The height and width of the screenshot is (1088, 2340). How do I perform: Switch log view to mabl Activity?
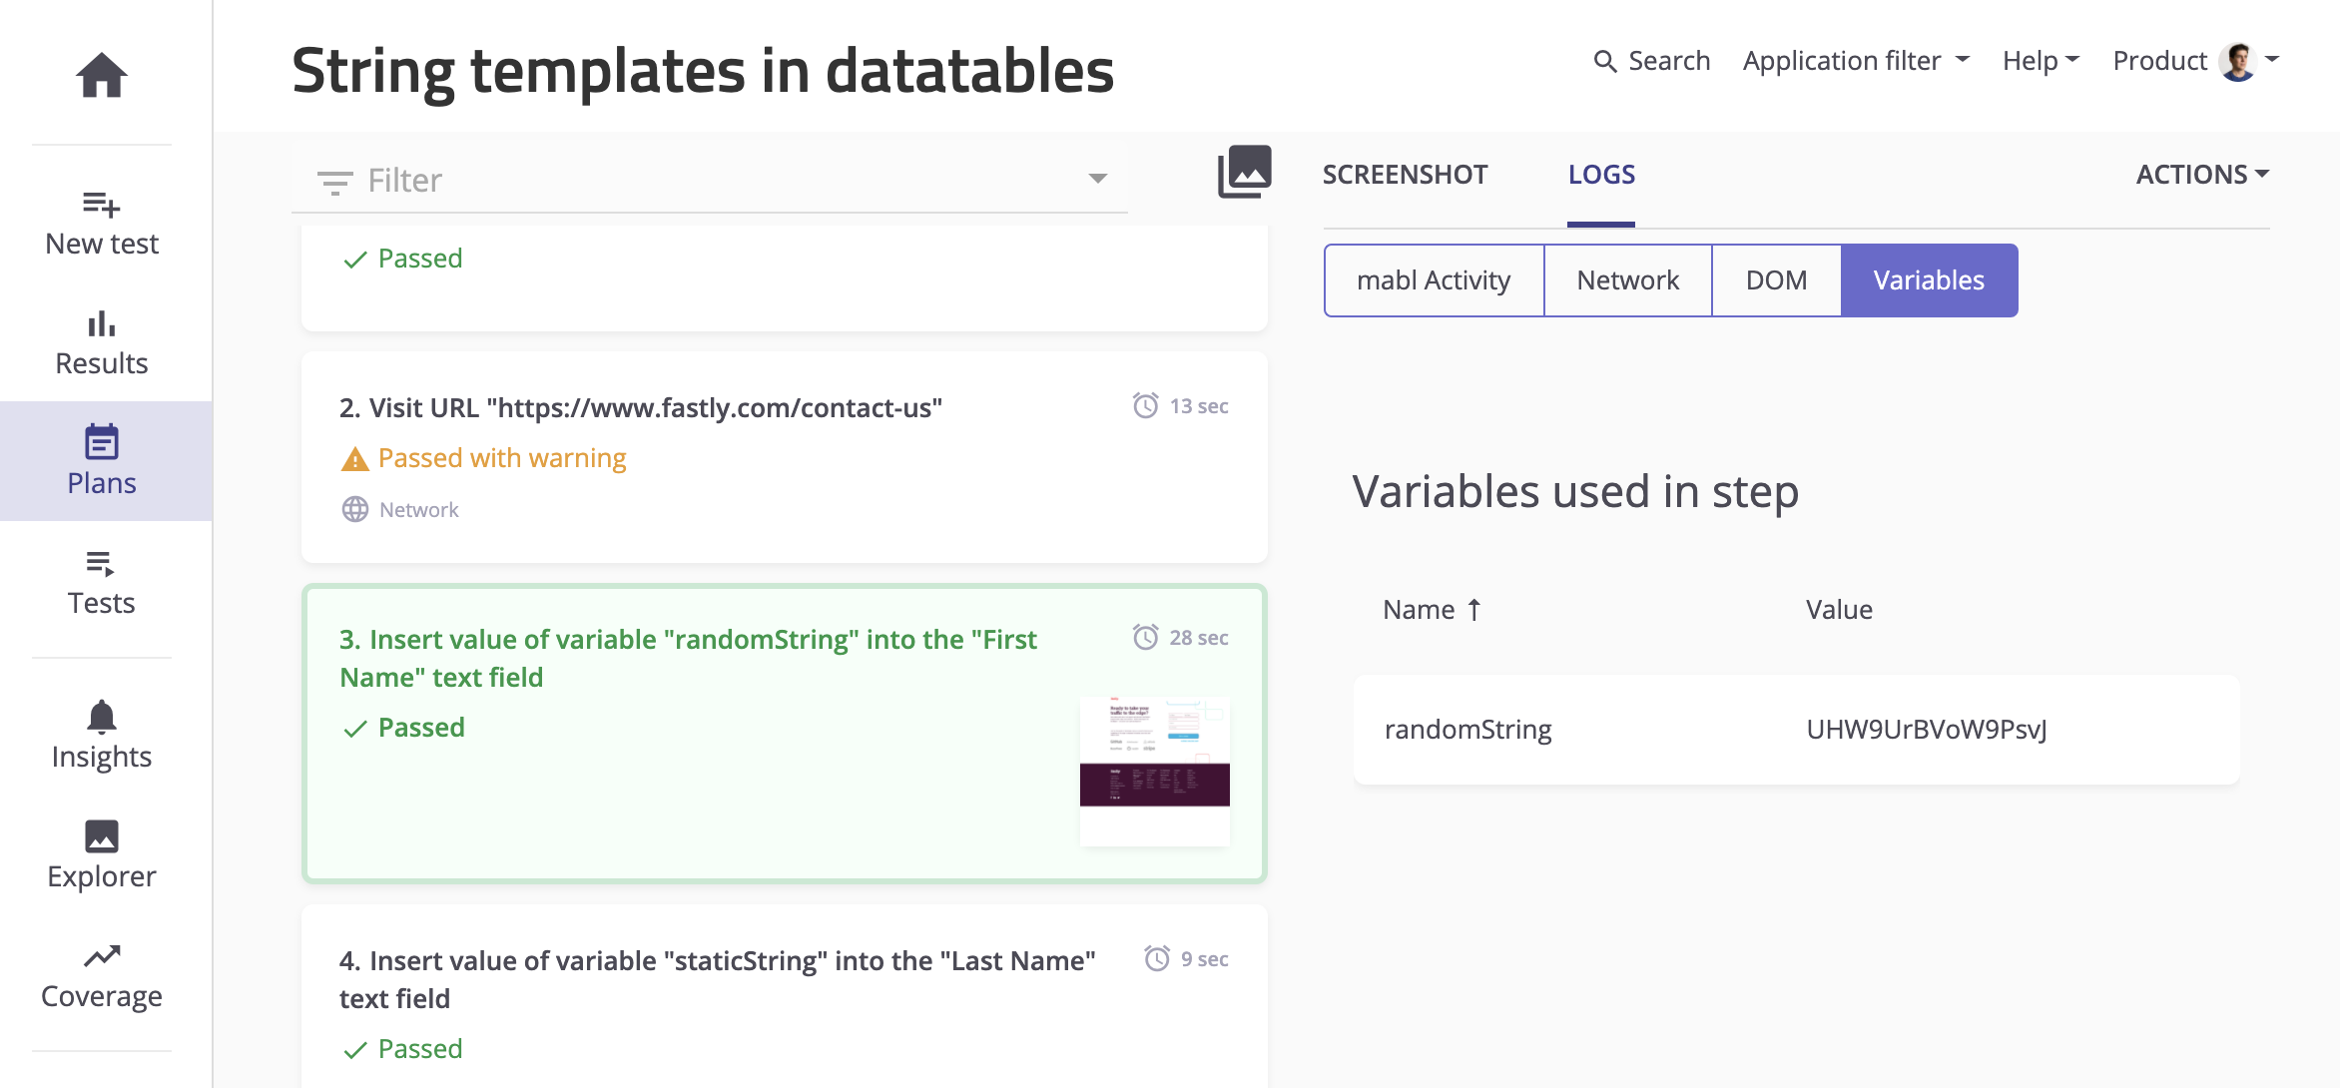click(x=1434, y=280)
